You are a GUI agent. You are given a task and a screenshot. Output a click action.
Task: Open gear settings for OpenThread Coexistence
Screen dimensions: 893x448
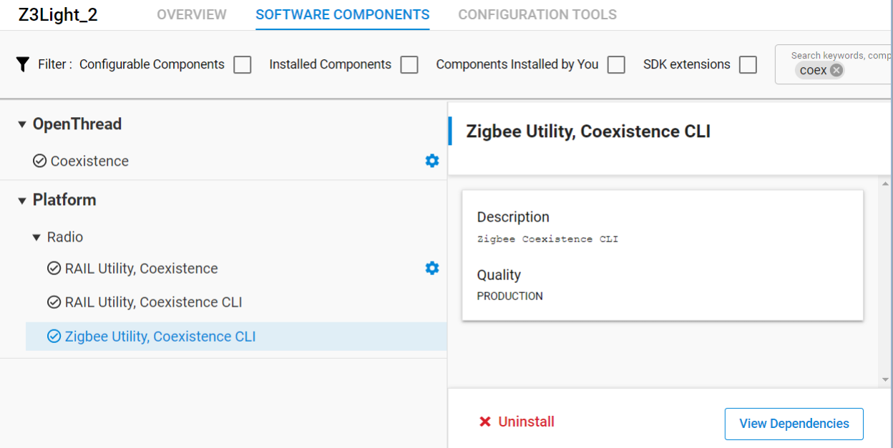pyautogui.click(x=431, y=161)
